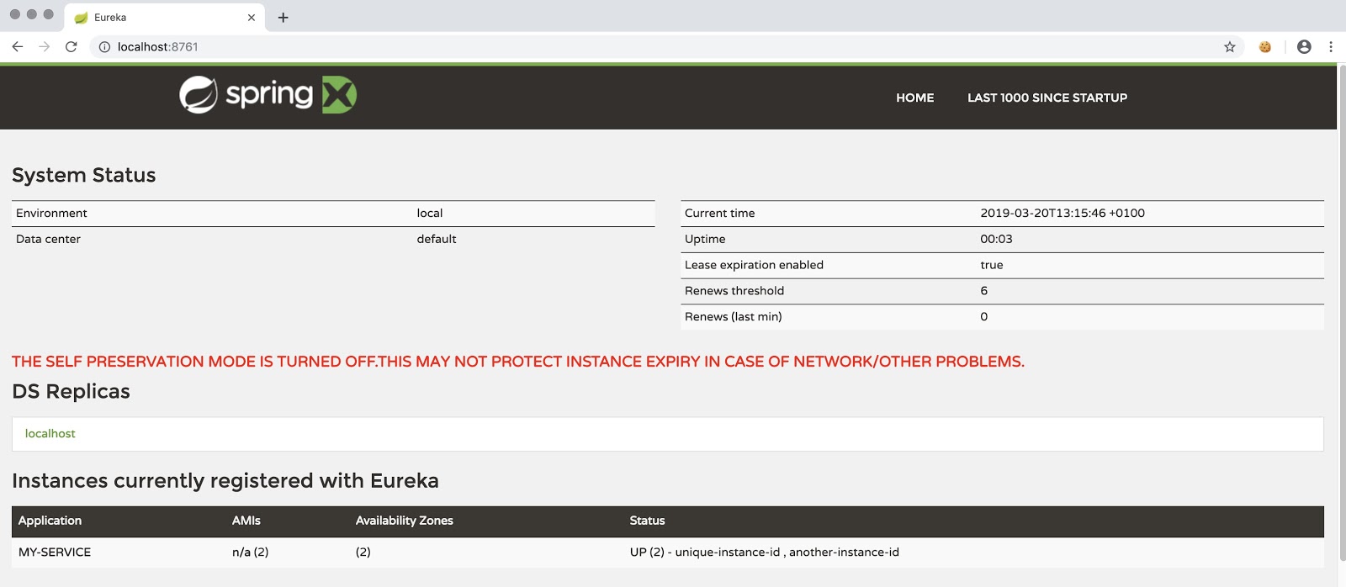1346x587 pixels.
Task: Bookmark this page with the star icon
Action: [x=1230, y=47]
